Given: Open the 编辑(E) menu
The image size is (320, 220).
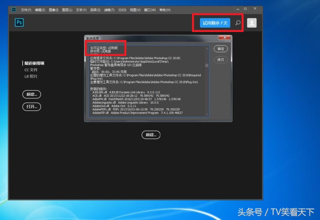Looking at the screenshot, I should [x=40, y=10].
